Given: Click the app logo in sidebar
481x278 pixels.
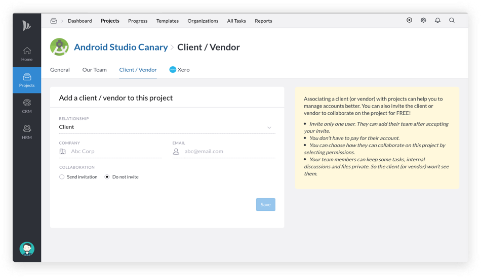Looking at the screenshot, I should pos(27,25).
